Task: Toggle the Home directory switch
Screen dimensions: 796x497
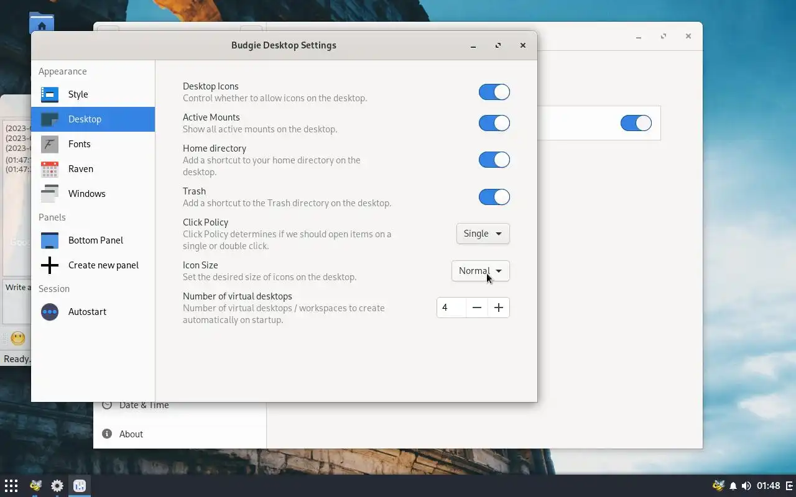Action: pyautogui.click(x=494, y=160)
